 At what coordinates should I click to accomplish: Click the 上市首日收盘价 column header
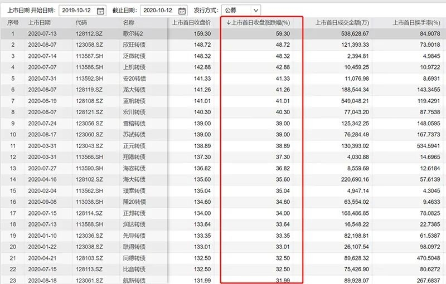[x=191, y=23]
